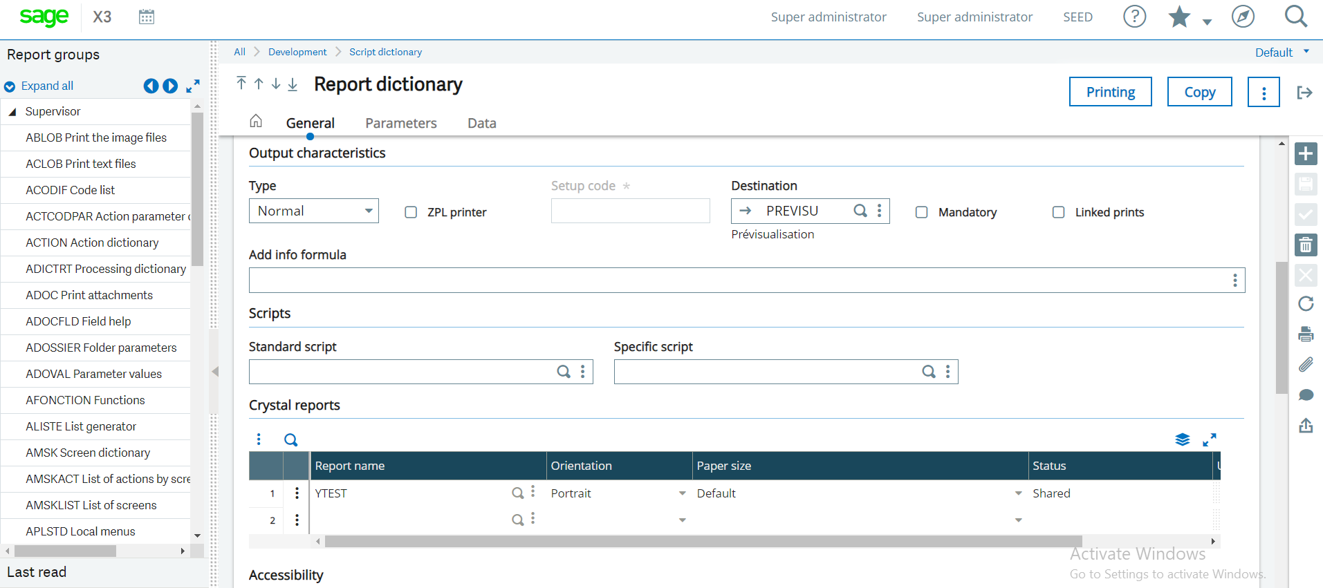The height and width of the screenshot is (588, 1323).
Task: Click the Standard script lookup magnifier
Action: tap(564, 372)
